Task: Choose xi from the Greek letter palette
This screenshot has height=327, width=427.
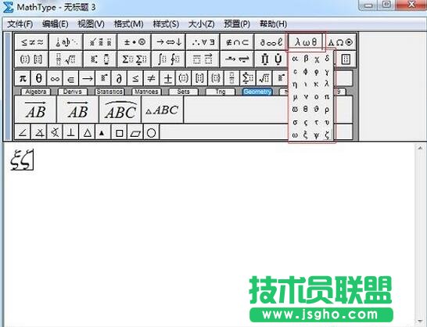Action: (x=306, y=135)
